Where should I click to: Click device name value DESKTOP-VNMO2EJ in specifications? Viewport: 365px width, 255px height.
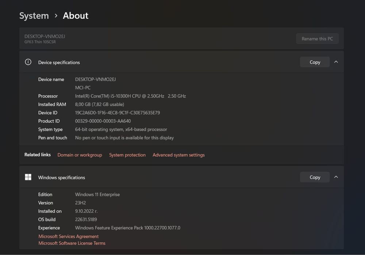click(x=95, y=80)
